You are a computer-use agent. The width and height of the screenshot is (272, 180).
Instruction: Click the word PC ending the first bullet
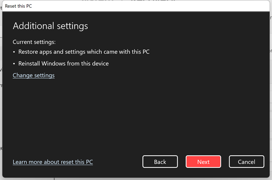[x=146, y=52]
